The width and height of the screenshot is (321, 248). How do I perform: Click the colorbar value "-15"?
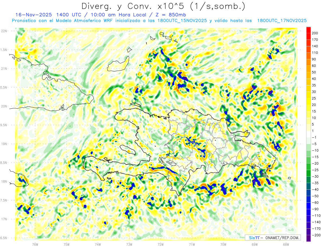315,157
